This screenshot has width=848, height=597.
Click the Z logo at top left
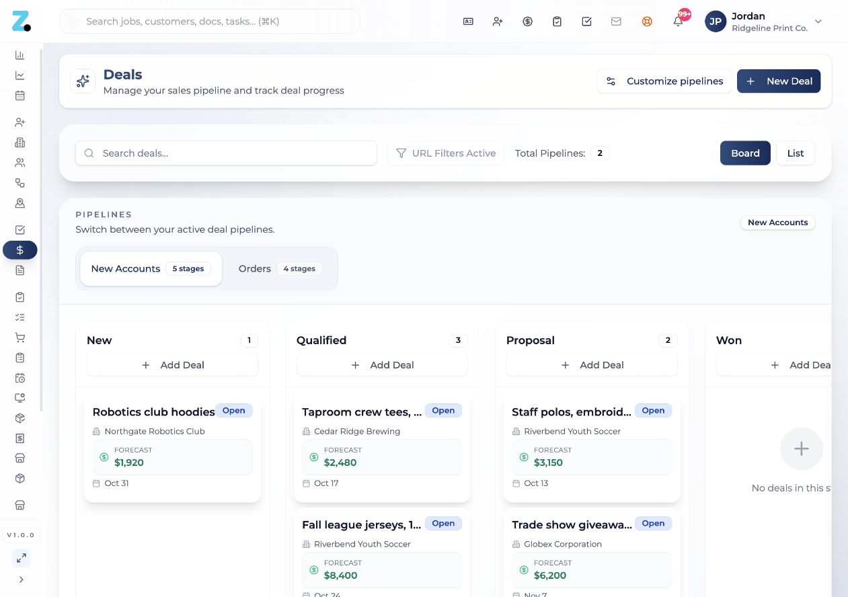tap(21, 21)
